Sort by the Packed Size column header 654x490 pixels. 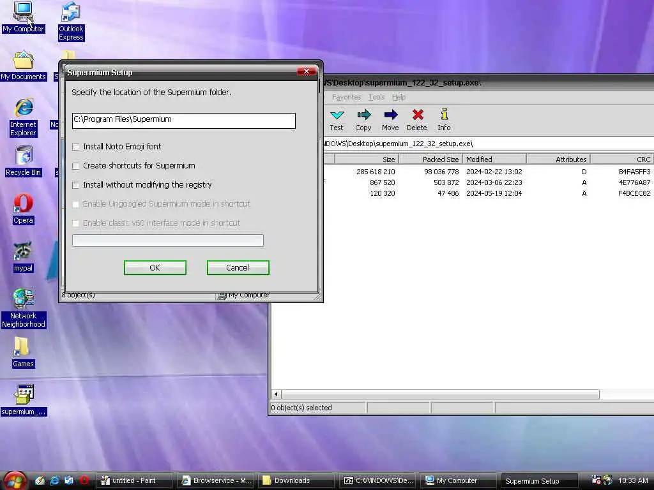(x=430, y=159)
